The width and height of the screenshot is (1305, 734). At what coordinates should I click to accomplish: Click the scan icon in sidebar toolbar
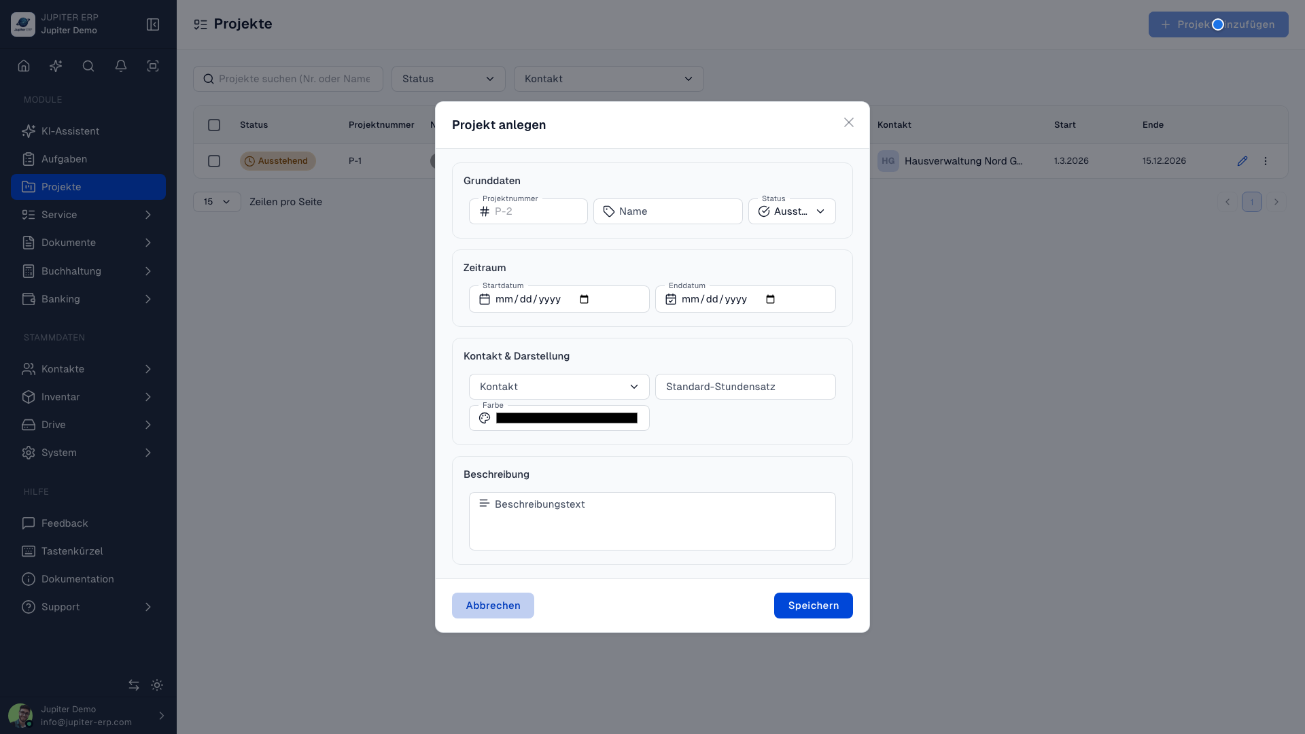click(153, 66)
